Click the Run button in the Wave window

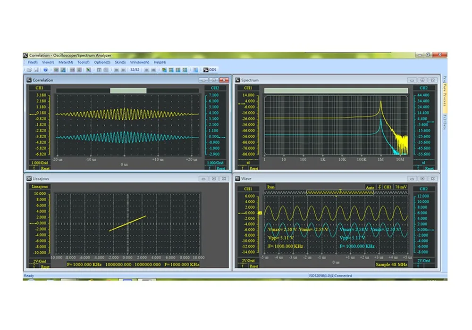[270, 187]
